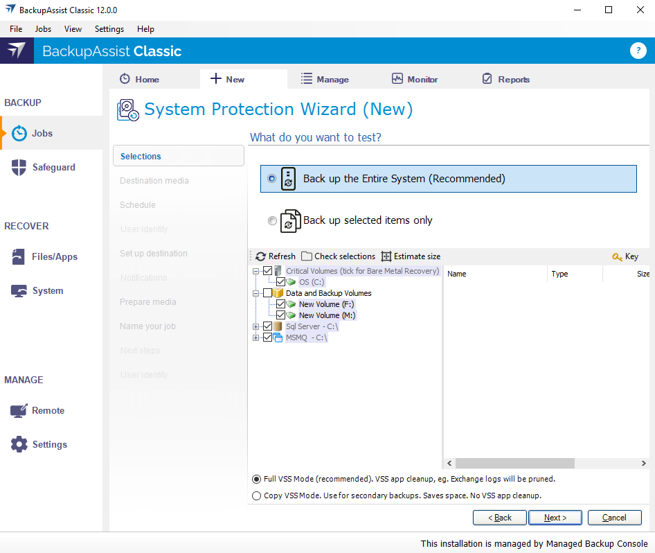Collapse the Data and Backup Volumes node
The width and height of the screenshot is (655, 553).
(x=255, y=293)
